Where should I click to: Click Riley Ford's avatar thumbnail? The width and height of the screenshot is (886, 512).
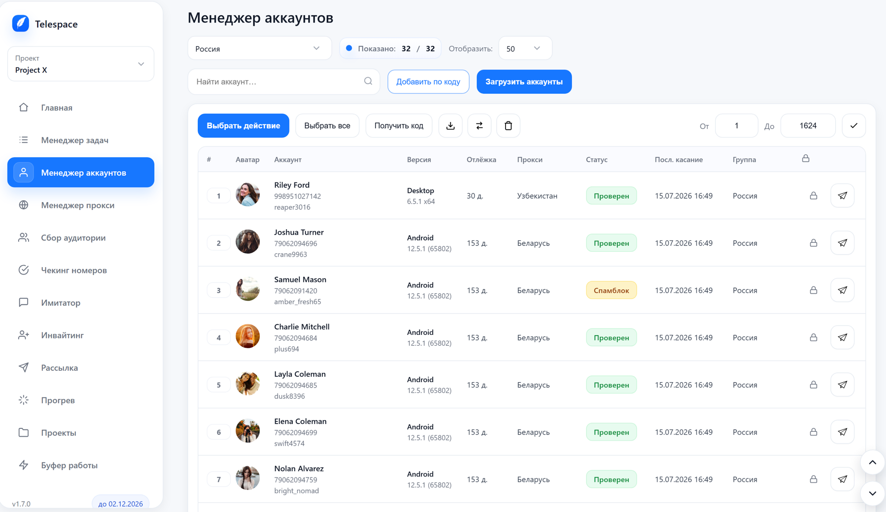248,194
